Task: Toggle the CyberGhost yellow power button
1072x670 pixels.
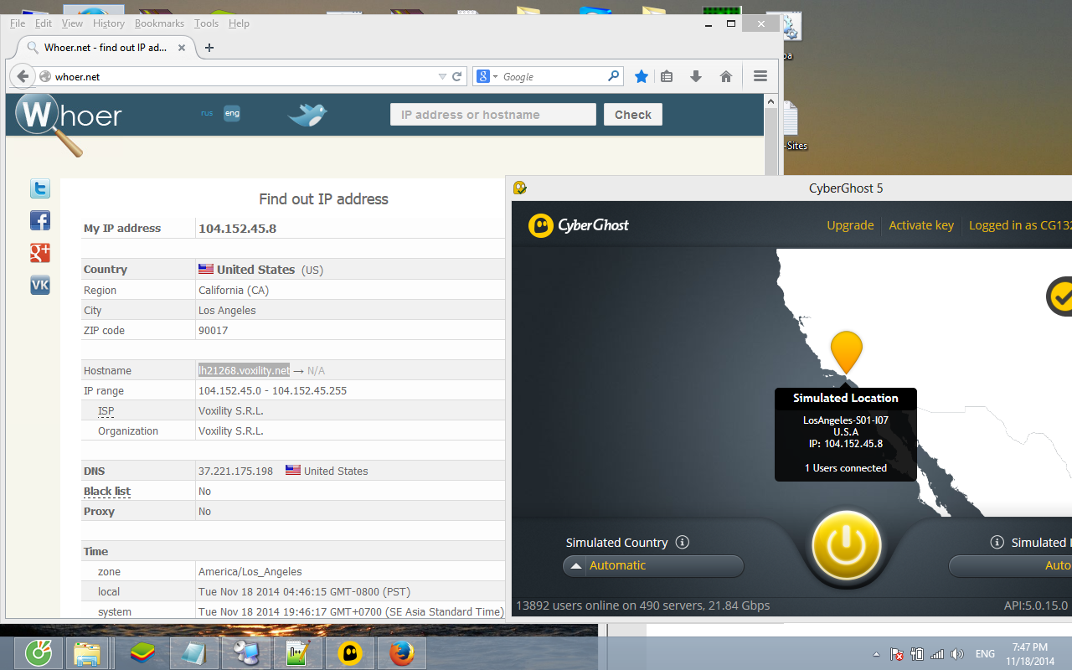Action: (x=847, y=546)
